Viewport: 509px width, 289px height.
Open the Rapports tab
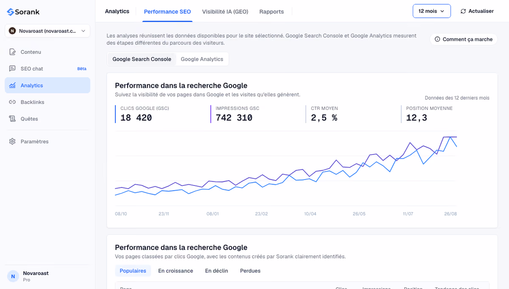tap(271, 11)
